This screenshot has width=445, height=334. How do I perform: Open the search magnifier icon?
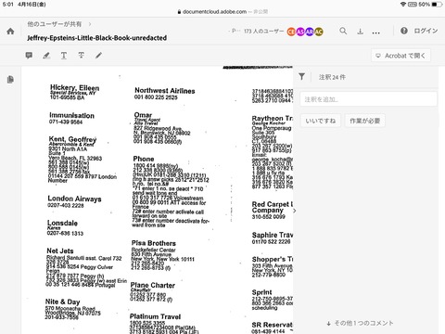343,31
